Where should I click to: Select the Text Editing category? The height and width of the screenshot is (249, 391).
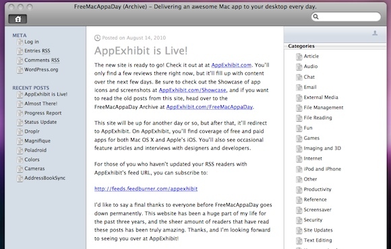[x=318, y=240]
